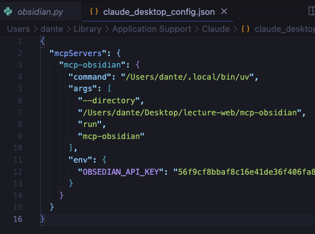The height and width of the screenshot is (234, 315).
Task: Split the editor with the split icon
Action: [312, 11]
